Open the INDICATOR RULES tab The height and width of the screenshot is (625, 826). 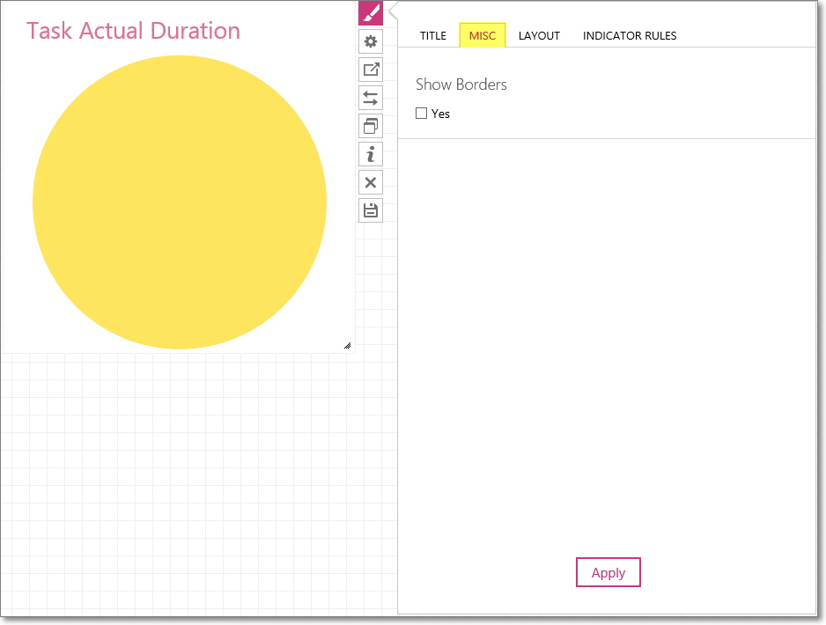[630, 36]
